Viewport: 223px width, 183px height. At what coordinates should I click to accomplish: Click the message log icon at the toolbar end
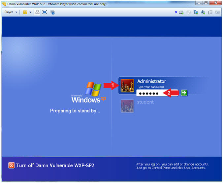(x=217, y=12)
